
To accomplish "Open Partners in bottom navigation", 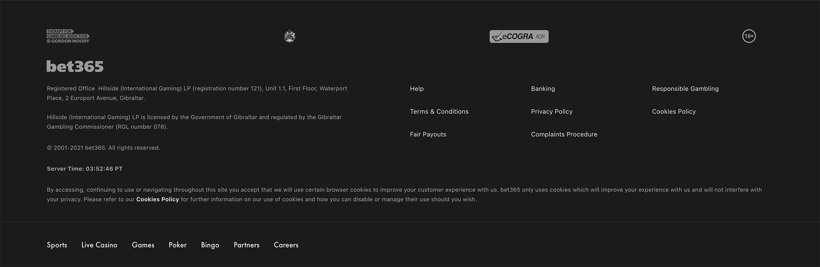I will tap(246, 245).
